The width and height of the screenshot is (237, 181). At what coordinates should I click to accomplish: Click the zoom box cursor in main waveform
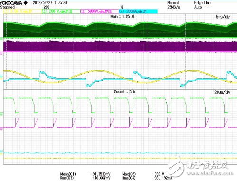pos(148,51)
